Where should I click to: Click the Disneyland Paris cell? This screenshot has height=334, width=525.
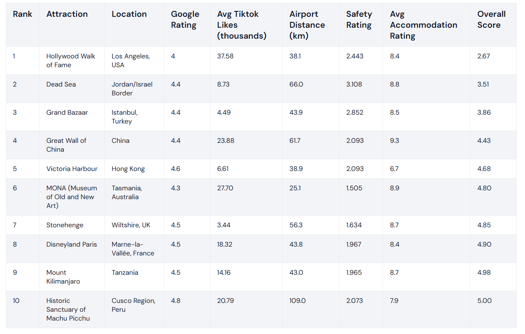[71, 245]
